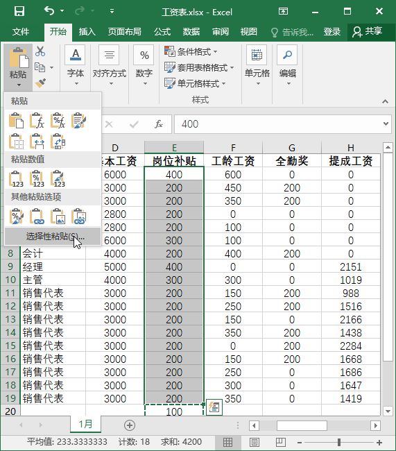Image resolution: width=396 pixels, height=451 pixels.
Task: Add a new sheet with plus button
Action: click(130, 425)
